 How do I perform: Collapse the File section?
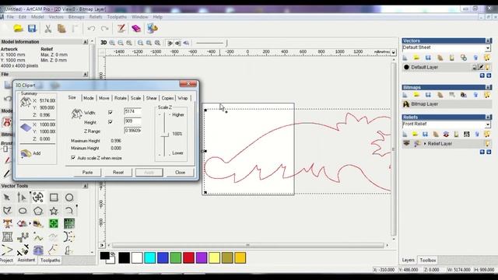(85, 75)
